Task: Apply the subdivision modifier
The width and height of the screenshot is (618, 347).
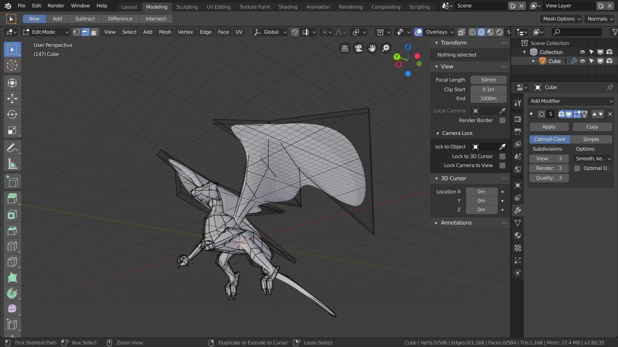Action: click(549, 127)
